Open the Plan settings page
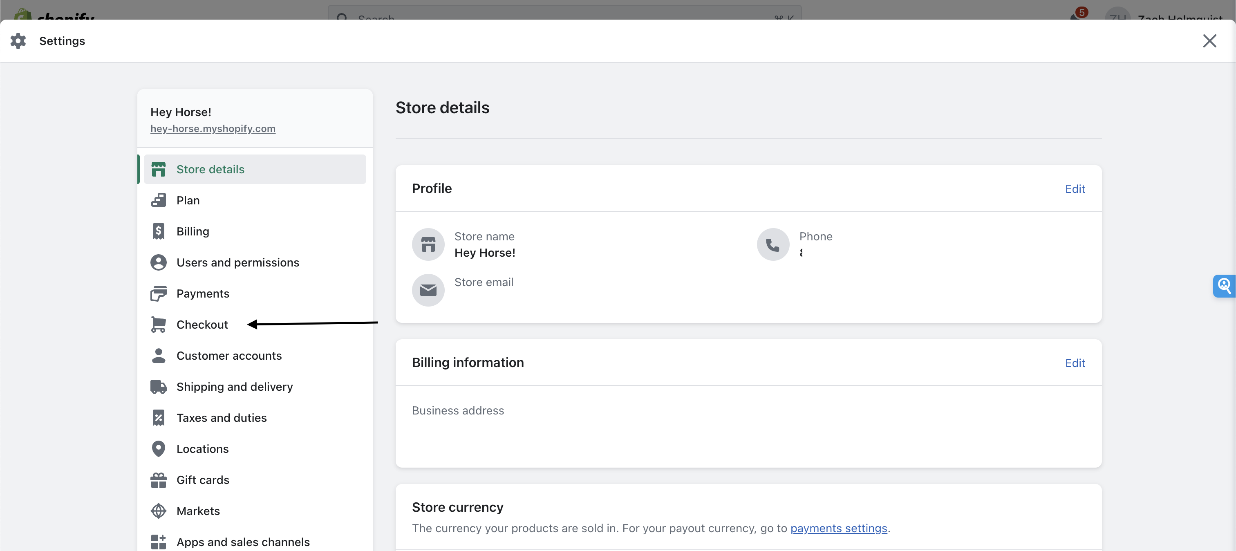 click(255, 200)
